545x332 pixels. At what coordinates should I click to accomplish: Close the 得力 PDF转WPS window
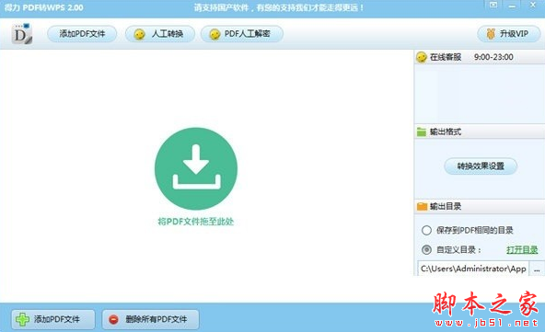tap(533, 5)
